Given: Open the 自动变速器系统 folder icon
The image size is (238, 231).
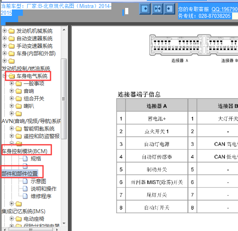Looking at the screenshot, I should (11, 38).
